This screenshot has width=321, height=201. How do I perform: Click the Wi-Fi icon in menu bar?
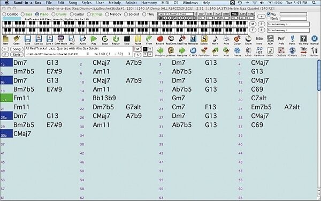coord(255,3)
